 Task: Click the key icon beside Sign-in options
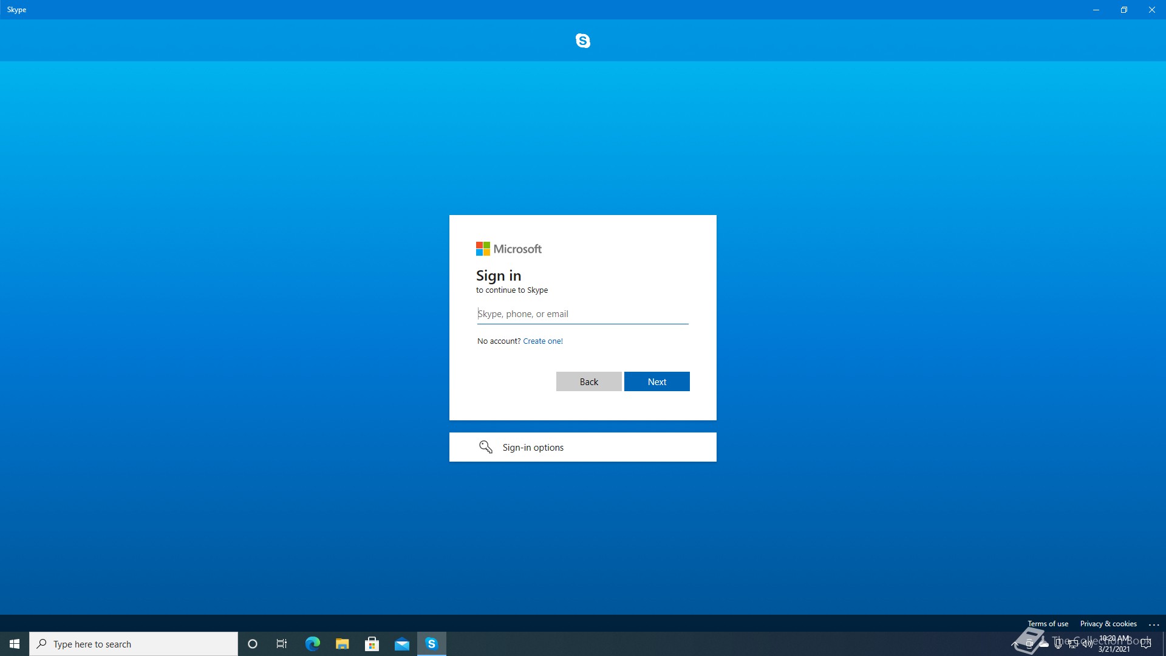click(485, 447)
